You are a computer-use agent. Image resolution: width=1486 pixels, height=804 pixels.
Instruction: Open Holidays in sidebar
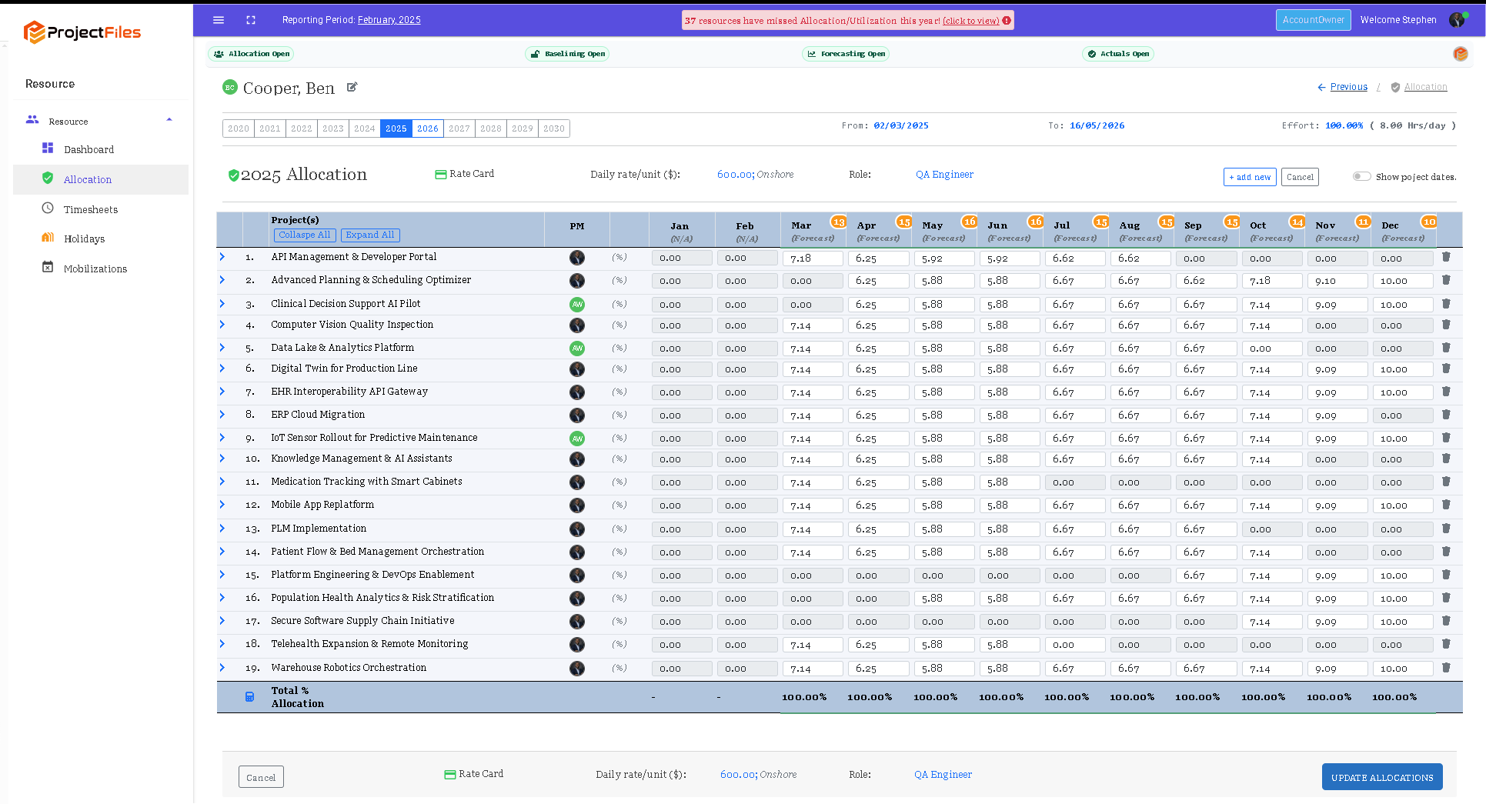coord(84,239)
